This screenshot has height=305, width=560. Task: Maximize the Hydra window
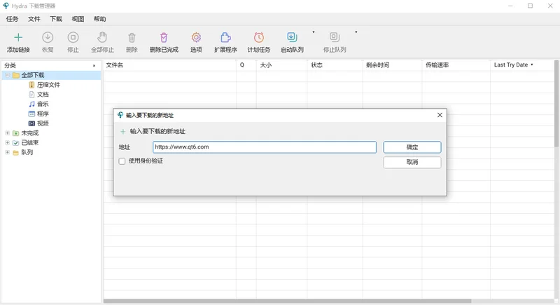pos(531,6)
